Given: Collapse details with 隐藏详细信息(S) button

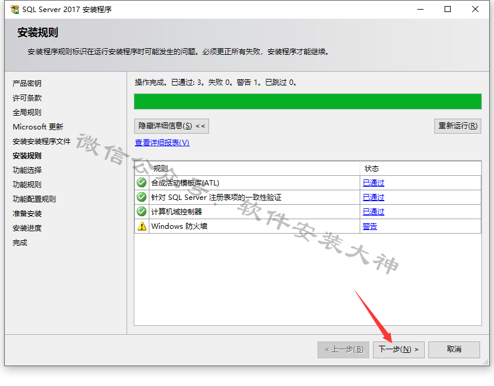Looking at the screenshot, I should 171,126.
